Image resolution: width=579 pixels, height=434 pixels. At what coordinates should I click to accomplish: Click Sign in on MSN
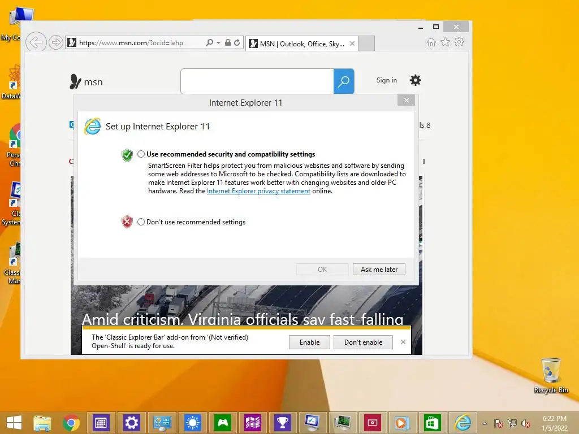387,80
